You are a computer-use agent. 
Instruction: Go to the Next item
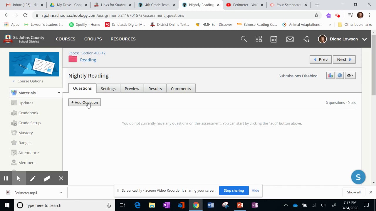pos(344,59)
